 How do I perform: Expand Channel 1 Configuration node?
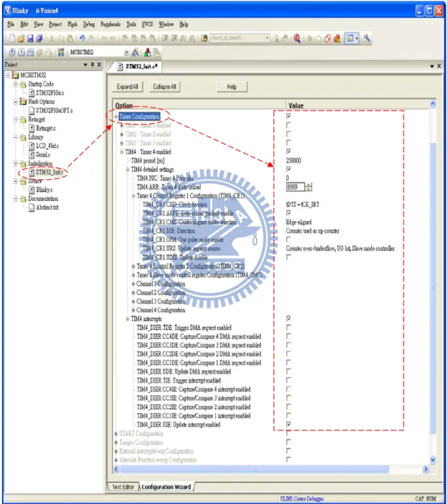[x=133, y=284]
